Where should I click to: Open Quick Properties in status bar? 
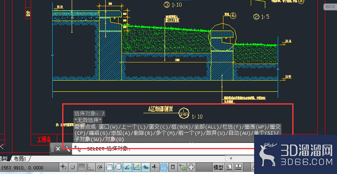(173, 167)
